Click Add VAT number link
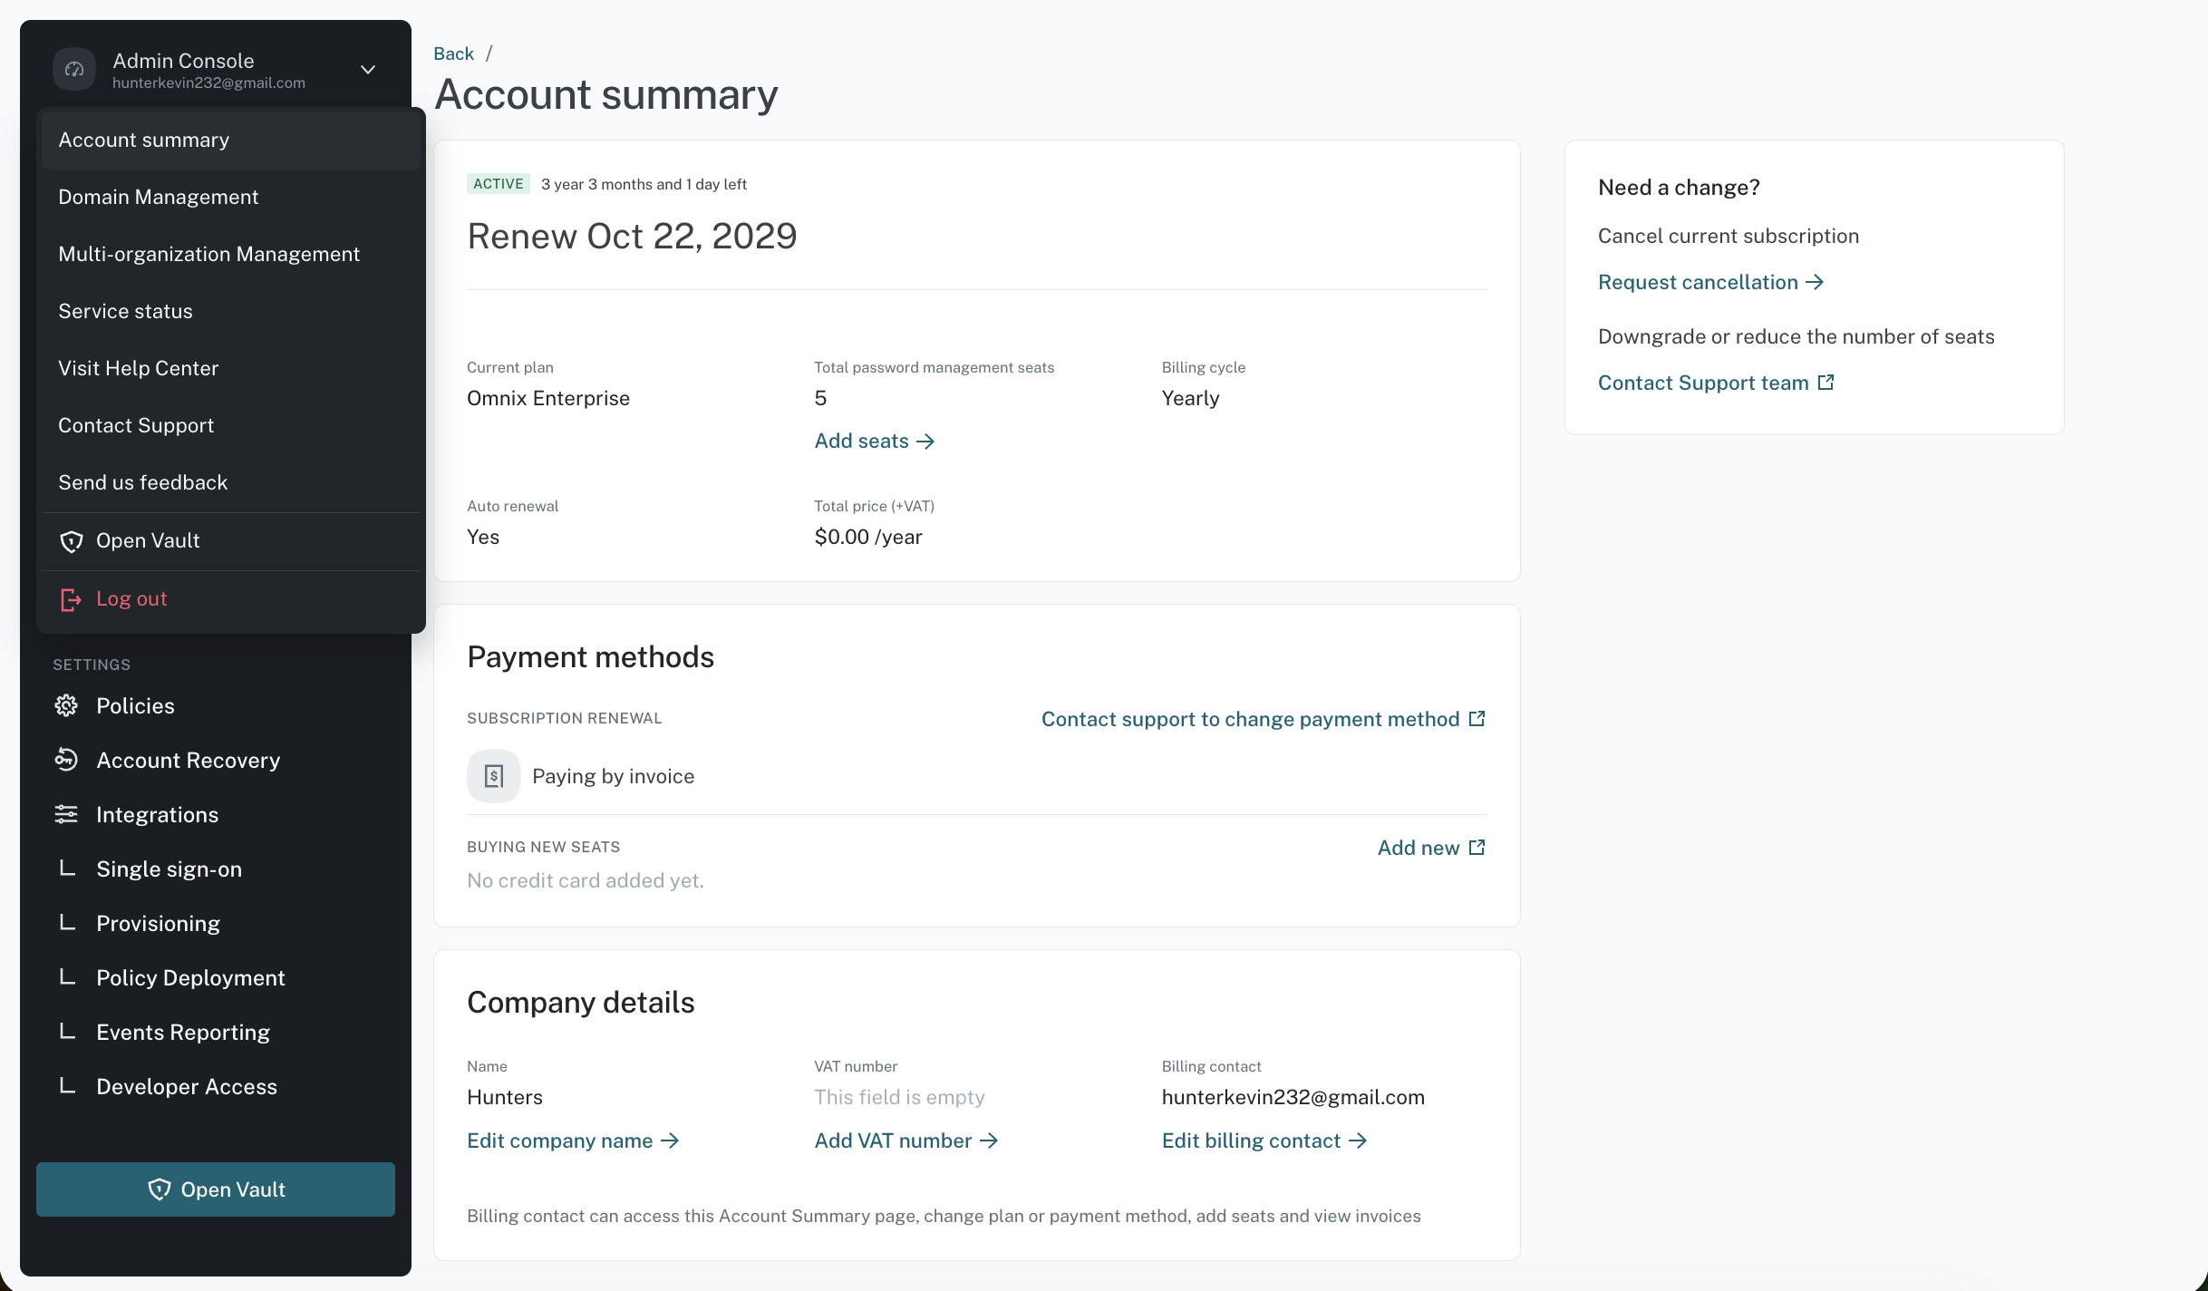Screen dimensions: 2208x1291 click(x=906, y=1141)
